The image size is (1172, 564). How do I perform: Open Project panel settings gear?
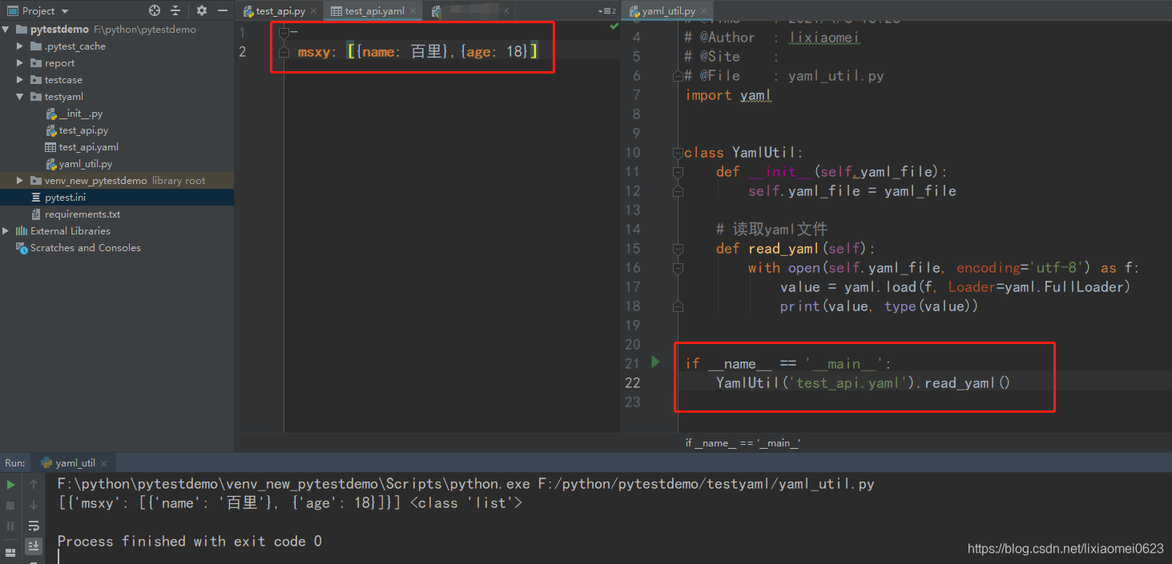[201, 10]
